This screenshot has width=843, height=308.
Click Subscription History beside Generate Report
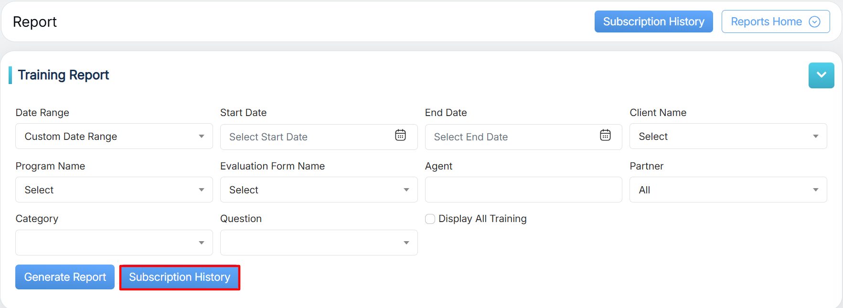click(x=180, y=277)
